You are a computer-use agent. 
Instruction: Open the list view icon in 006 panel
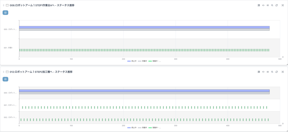[268, 5]
